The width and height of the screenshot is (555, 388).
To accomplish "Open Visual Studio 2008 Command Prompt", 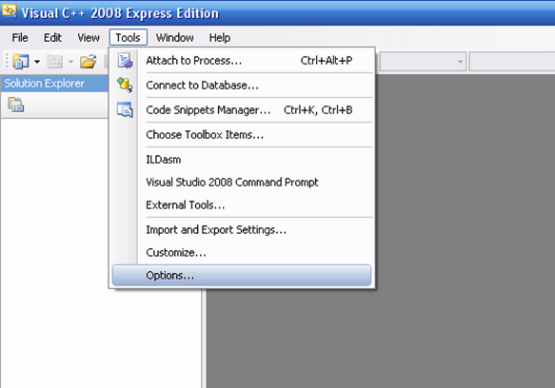I will [x=242, y=183].
